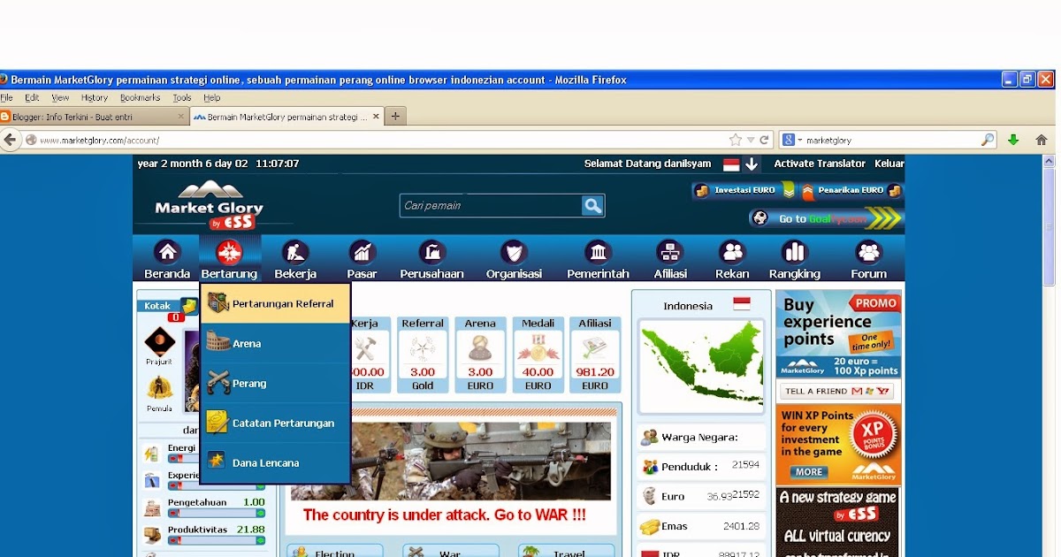Screen dimensions: 1061x557
Task: Open the Bekerja work icon
Action: coord(295,252)
